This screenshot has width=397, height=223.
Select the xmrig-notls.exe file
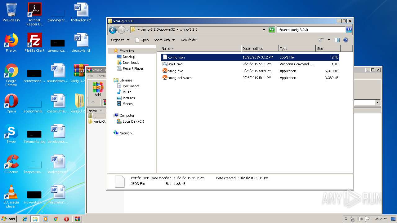250,78
